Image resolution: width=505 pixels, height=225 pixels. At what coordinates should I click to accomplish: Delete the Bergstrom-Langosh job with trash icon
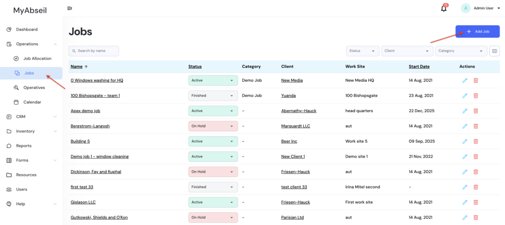click(x=475, y=126)
